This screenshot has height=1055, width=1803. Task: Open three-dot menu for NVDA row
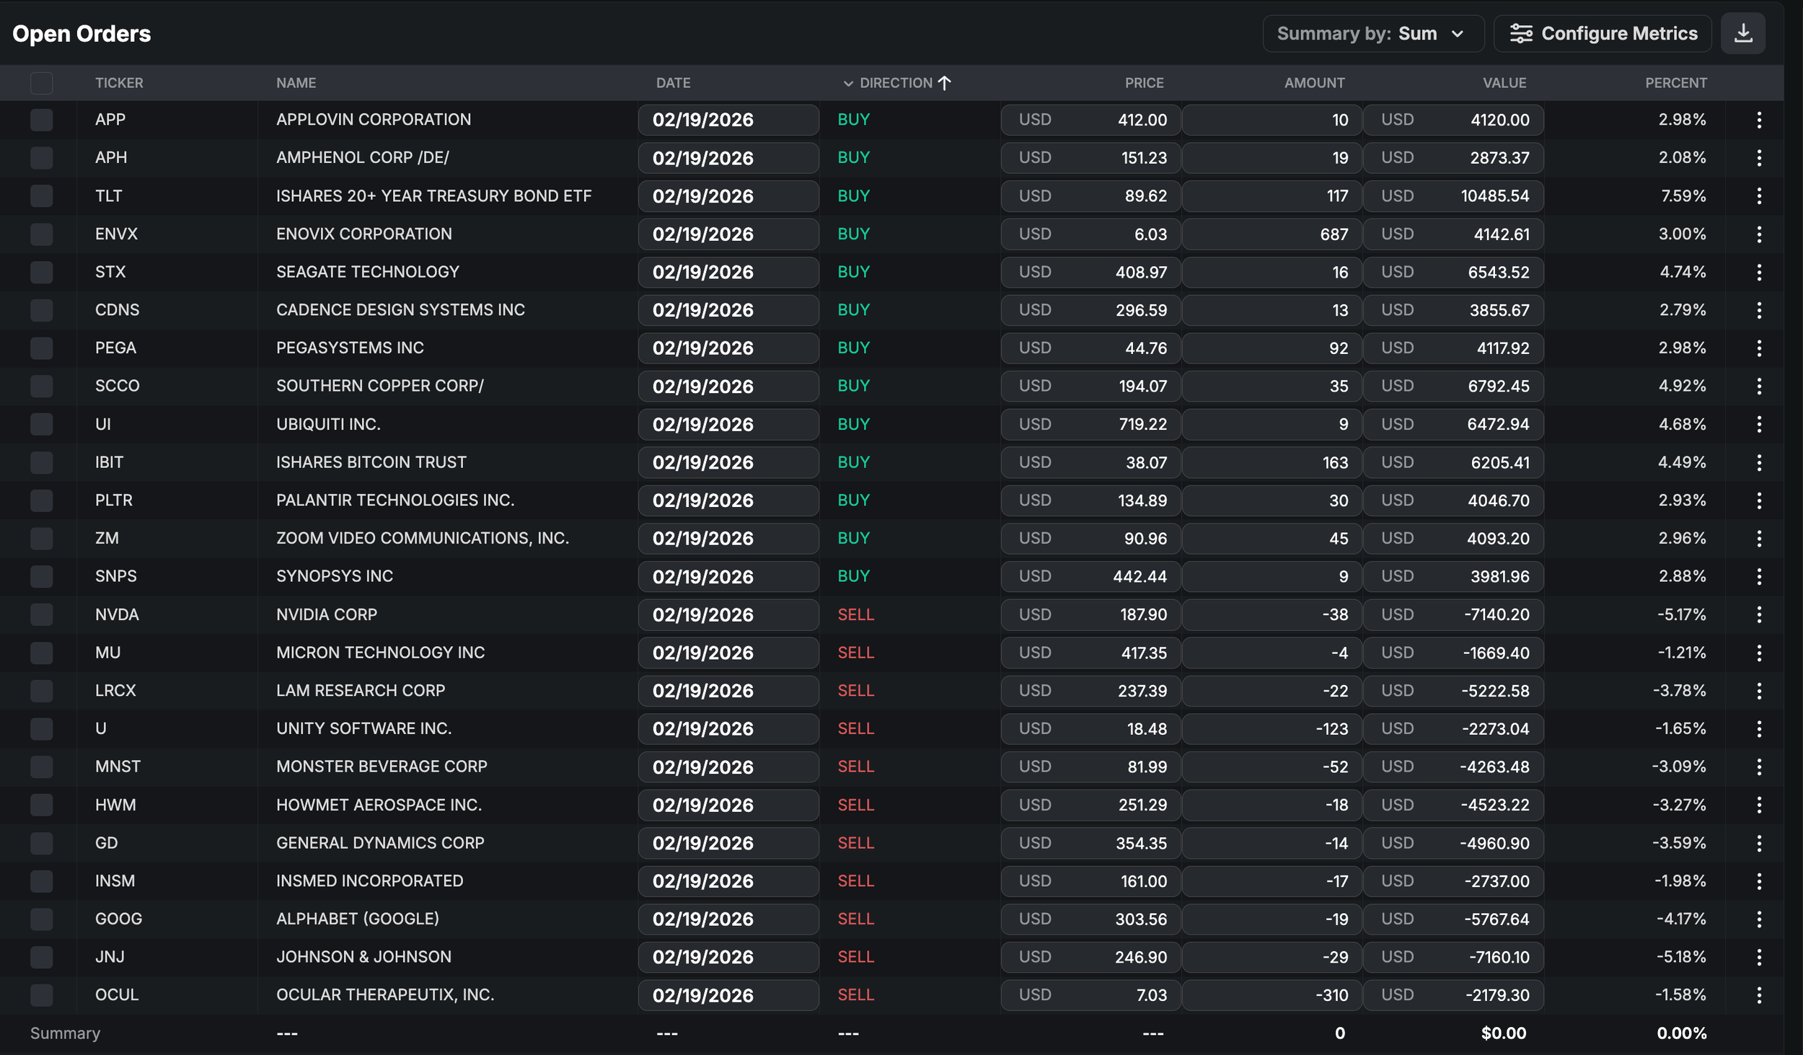[x=1759, y=614]
